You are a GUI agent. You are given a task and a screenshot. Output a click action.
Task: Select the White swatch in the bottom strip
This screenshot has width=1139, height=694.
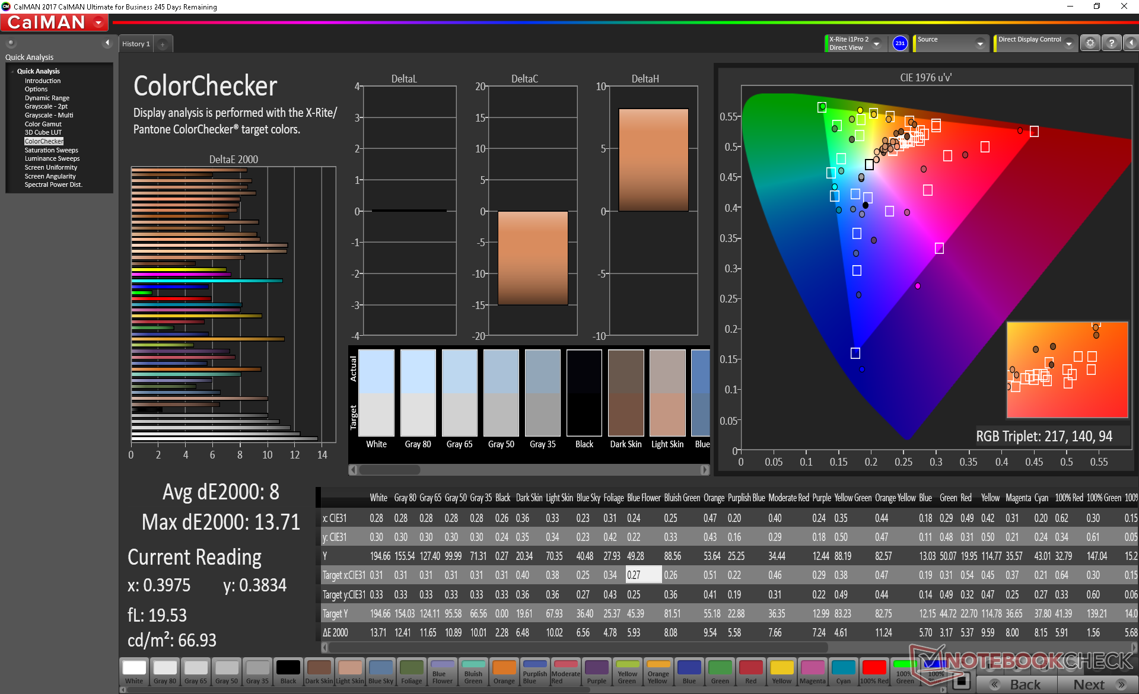coord(134,672)
